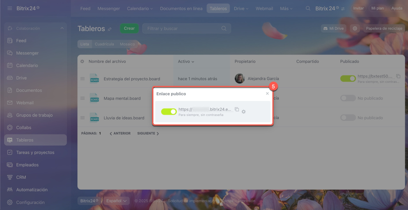Copy the published link in the Estrategia del proyecto row

[x=398, y=76]
